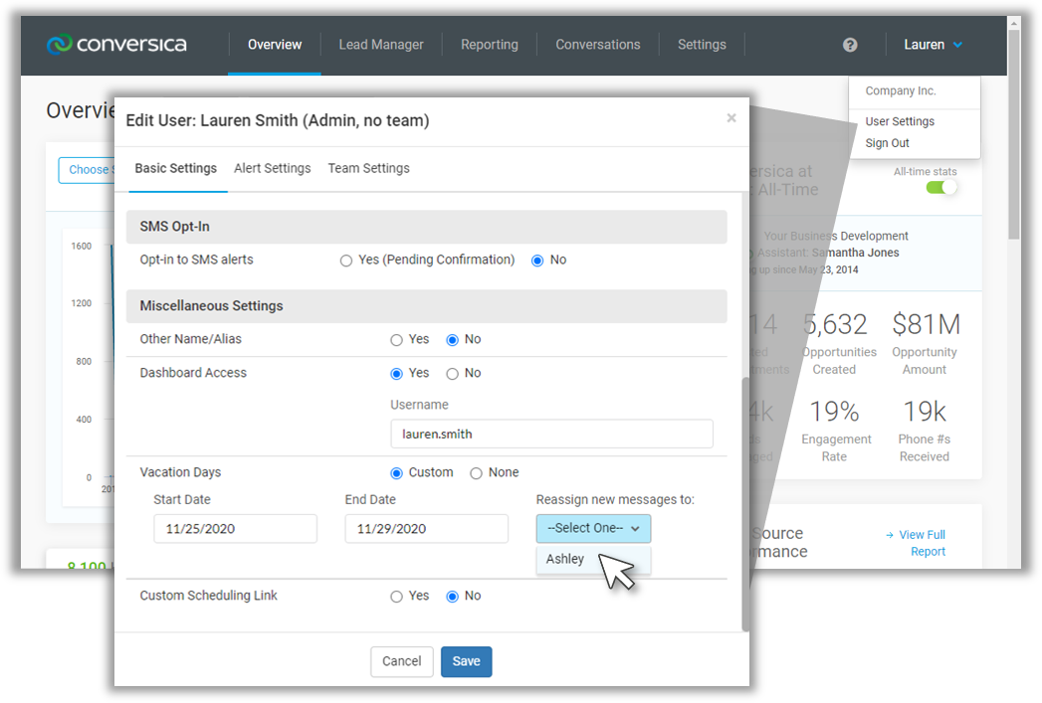Click the "Edit User: Lauren Smith (Admin, no team)" title
1042x703 pixels.
[x=278, y=121]
